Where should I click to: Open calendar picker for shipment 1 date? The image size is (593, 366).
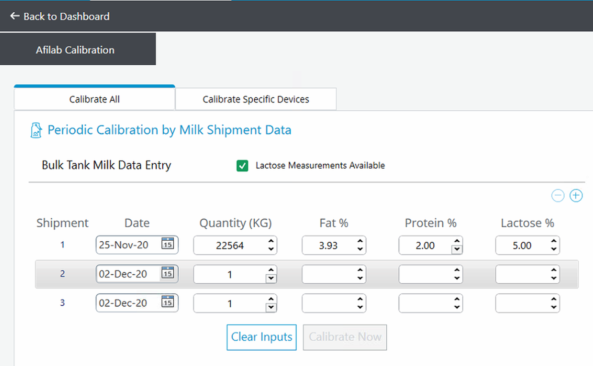click(x=168, y=244)
